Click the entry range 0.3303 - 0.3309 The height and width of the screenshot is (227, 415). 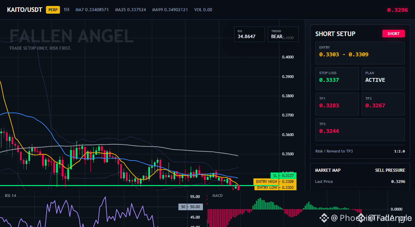coord(343,55)
